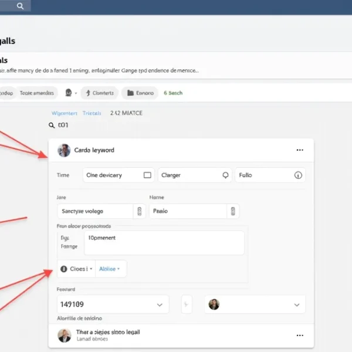Open three-dot menu on bottom list row
Screen dimensions: 352x352
click(300, 336)
